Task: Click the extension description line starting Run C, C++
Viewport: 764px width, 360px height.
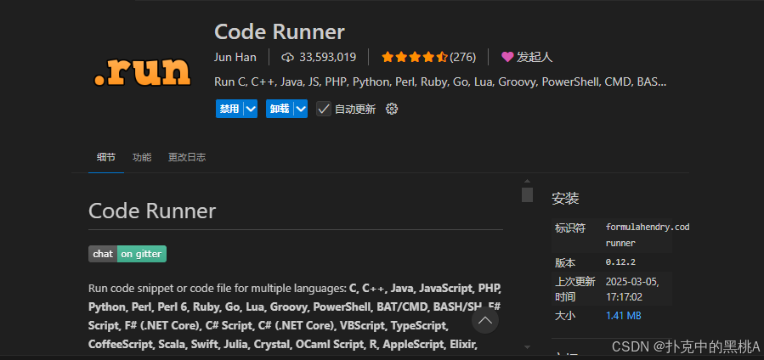Action: coord(440,82)
